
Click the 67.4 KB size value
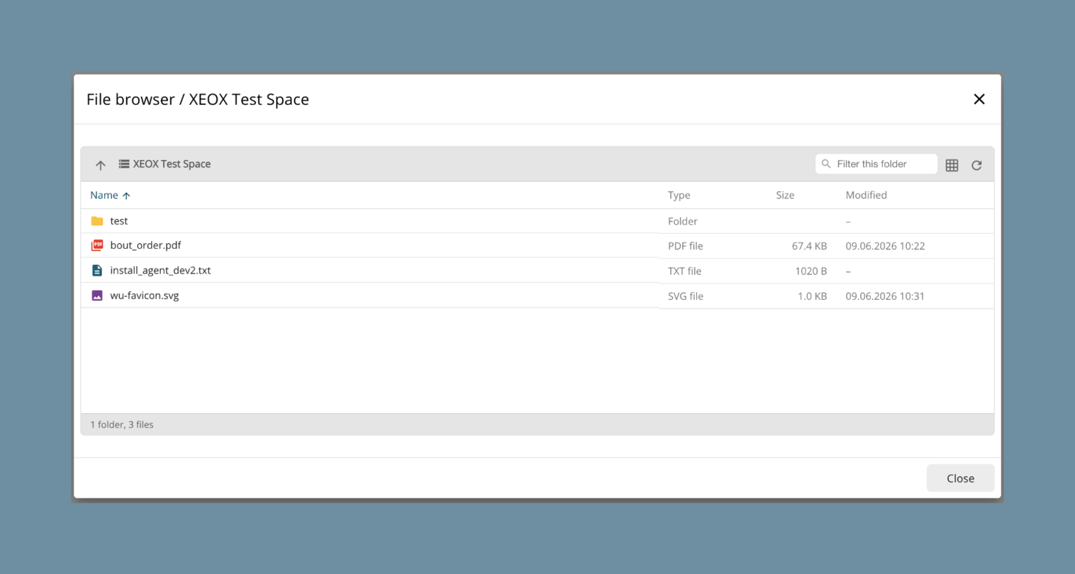(x=809, y=246)
